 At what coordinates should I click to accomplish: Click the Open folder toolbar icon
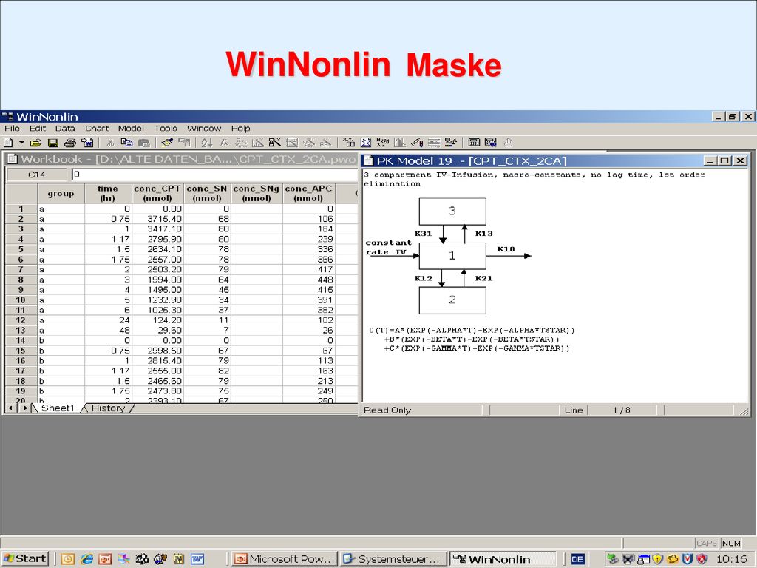(x=35, y=143)
